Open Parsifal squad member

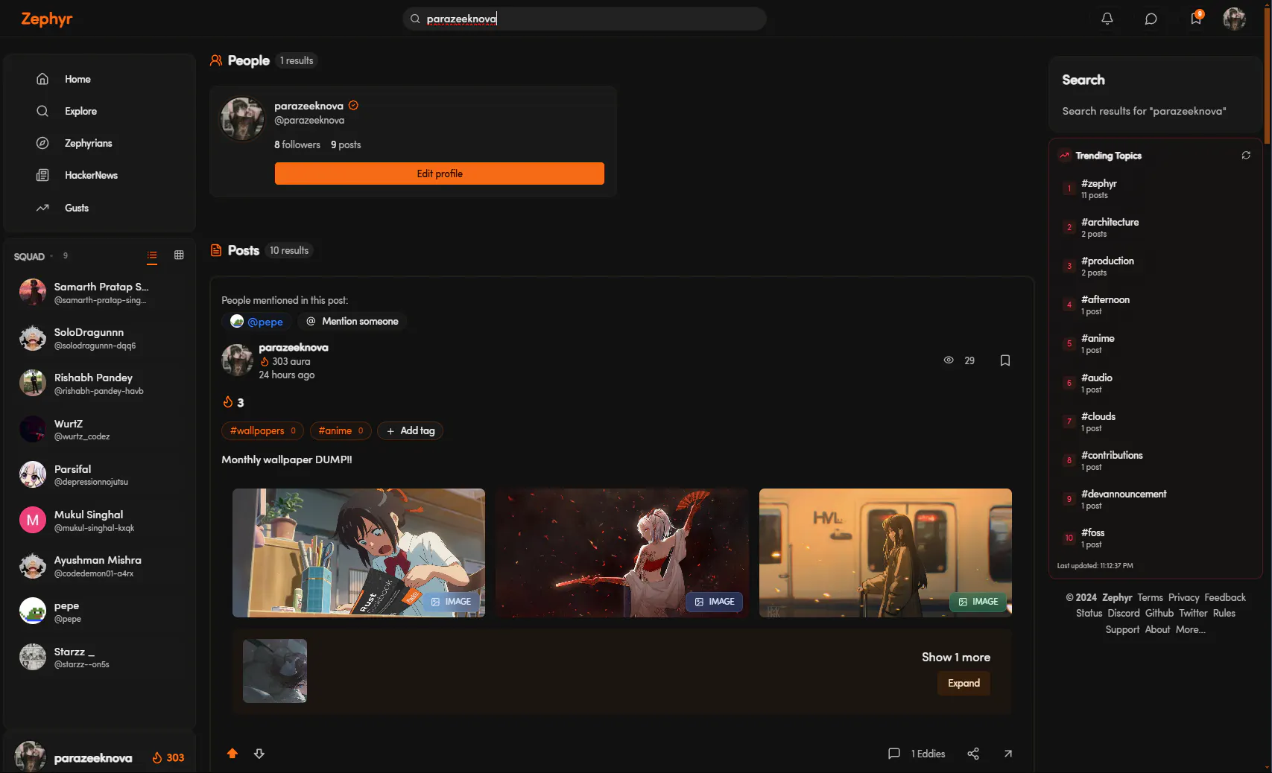pos(100,474)
